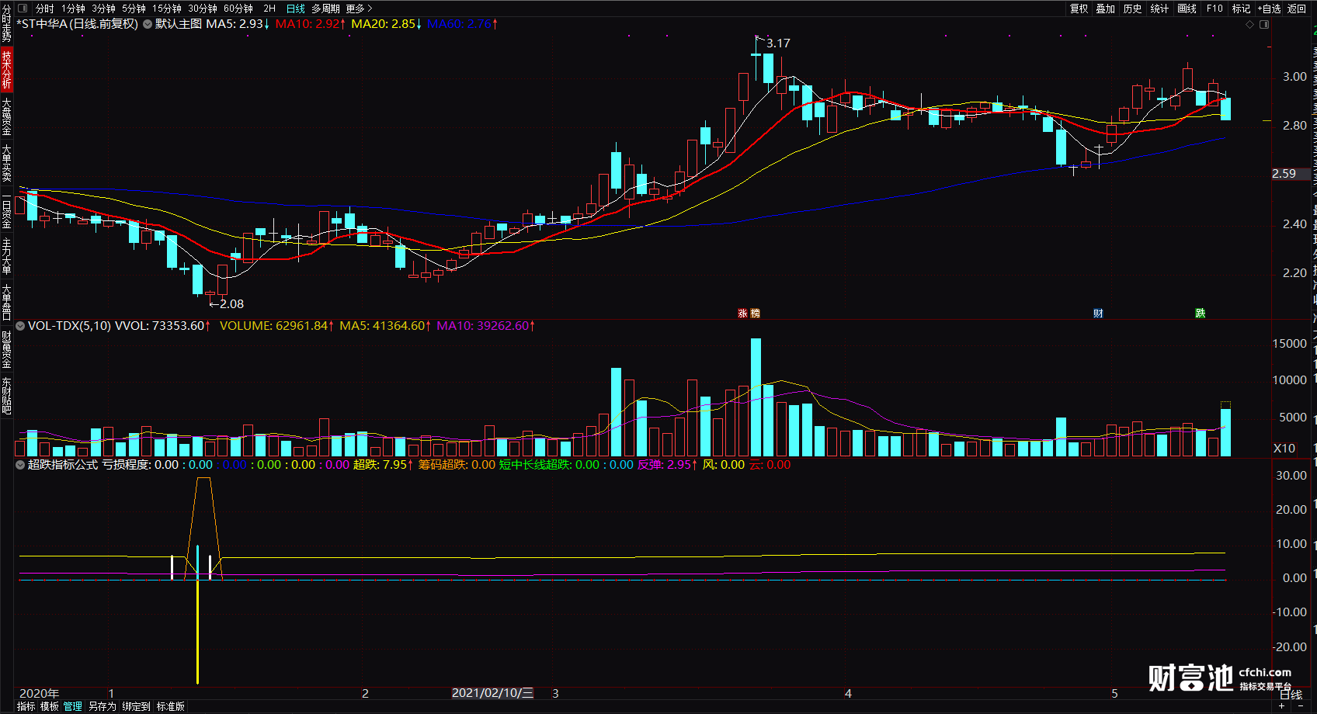Click the red MA10: 2.92 label
The width and height of the screenshot is (1317, 714).
tap(311, 24)
